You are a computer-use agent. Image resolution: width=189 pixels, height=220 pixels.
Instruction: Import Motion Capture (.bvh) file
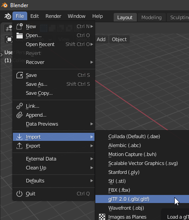142,154
